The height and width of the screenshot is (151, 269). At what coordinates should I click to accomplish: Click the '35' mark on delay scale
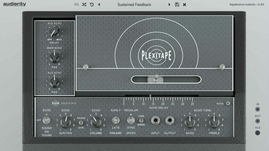(x=192, y=104)
